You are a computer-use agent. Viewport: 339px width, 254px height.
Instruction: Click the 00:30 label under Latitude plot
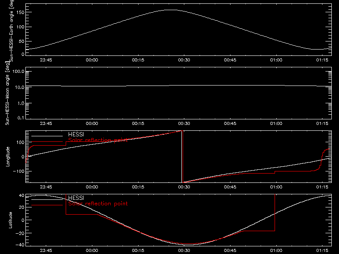coord(184,251)
